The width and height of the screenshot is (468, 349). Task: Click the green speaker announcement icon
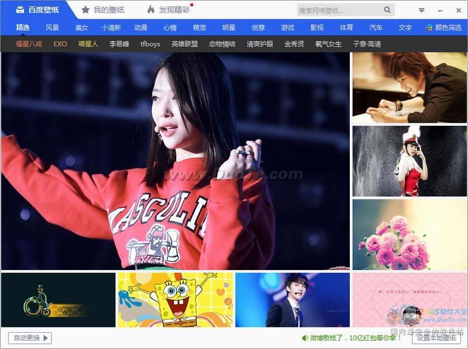click(x=305, y=338)
